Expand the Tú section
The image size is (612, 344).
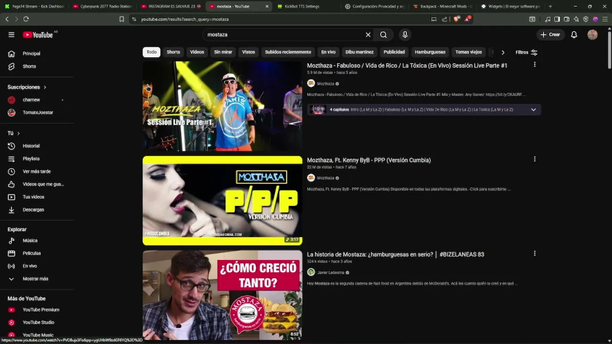(13, 133)
